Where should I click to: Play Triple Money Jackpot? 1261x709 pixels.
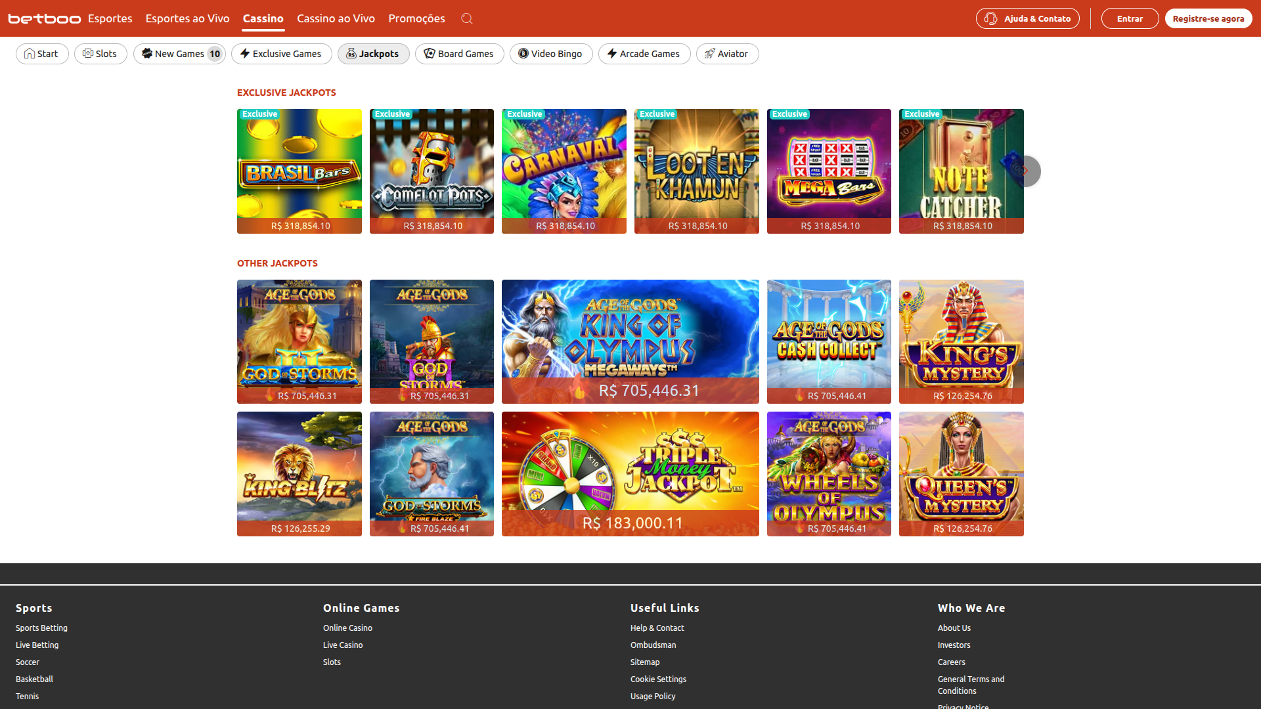[630, 473]
